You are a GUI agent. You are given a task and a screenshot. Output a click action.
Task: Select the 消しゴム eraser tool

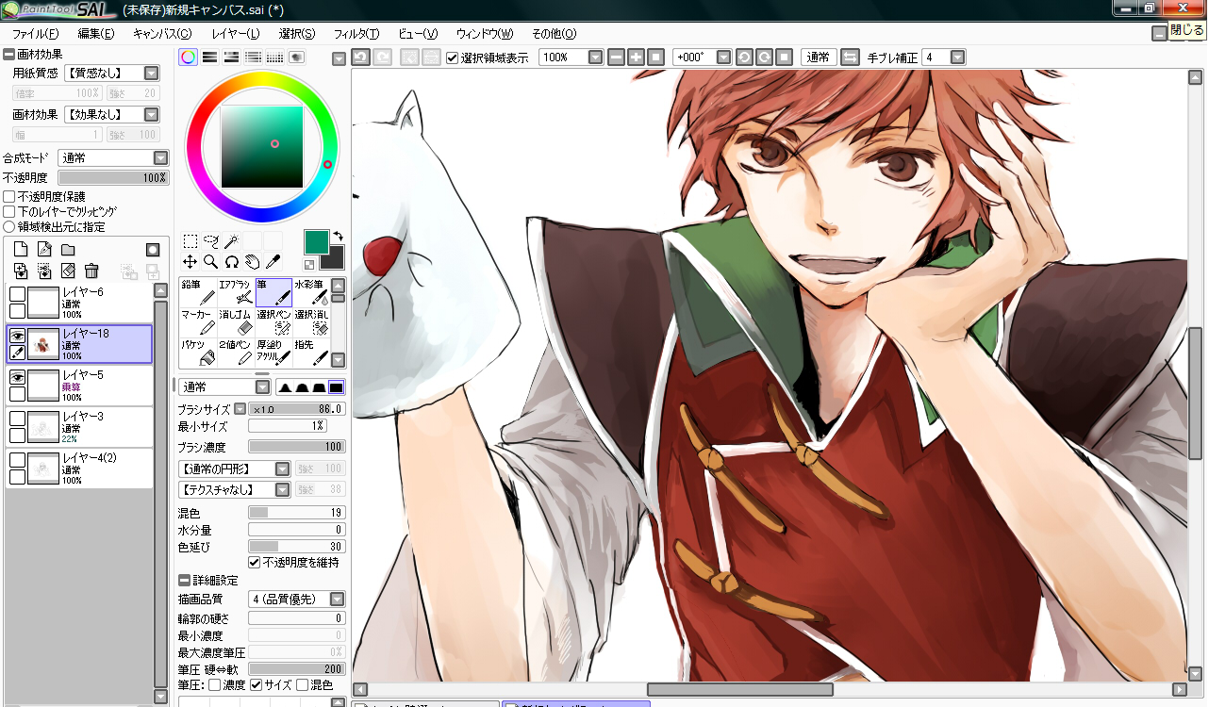[236, 322]
